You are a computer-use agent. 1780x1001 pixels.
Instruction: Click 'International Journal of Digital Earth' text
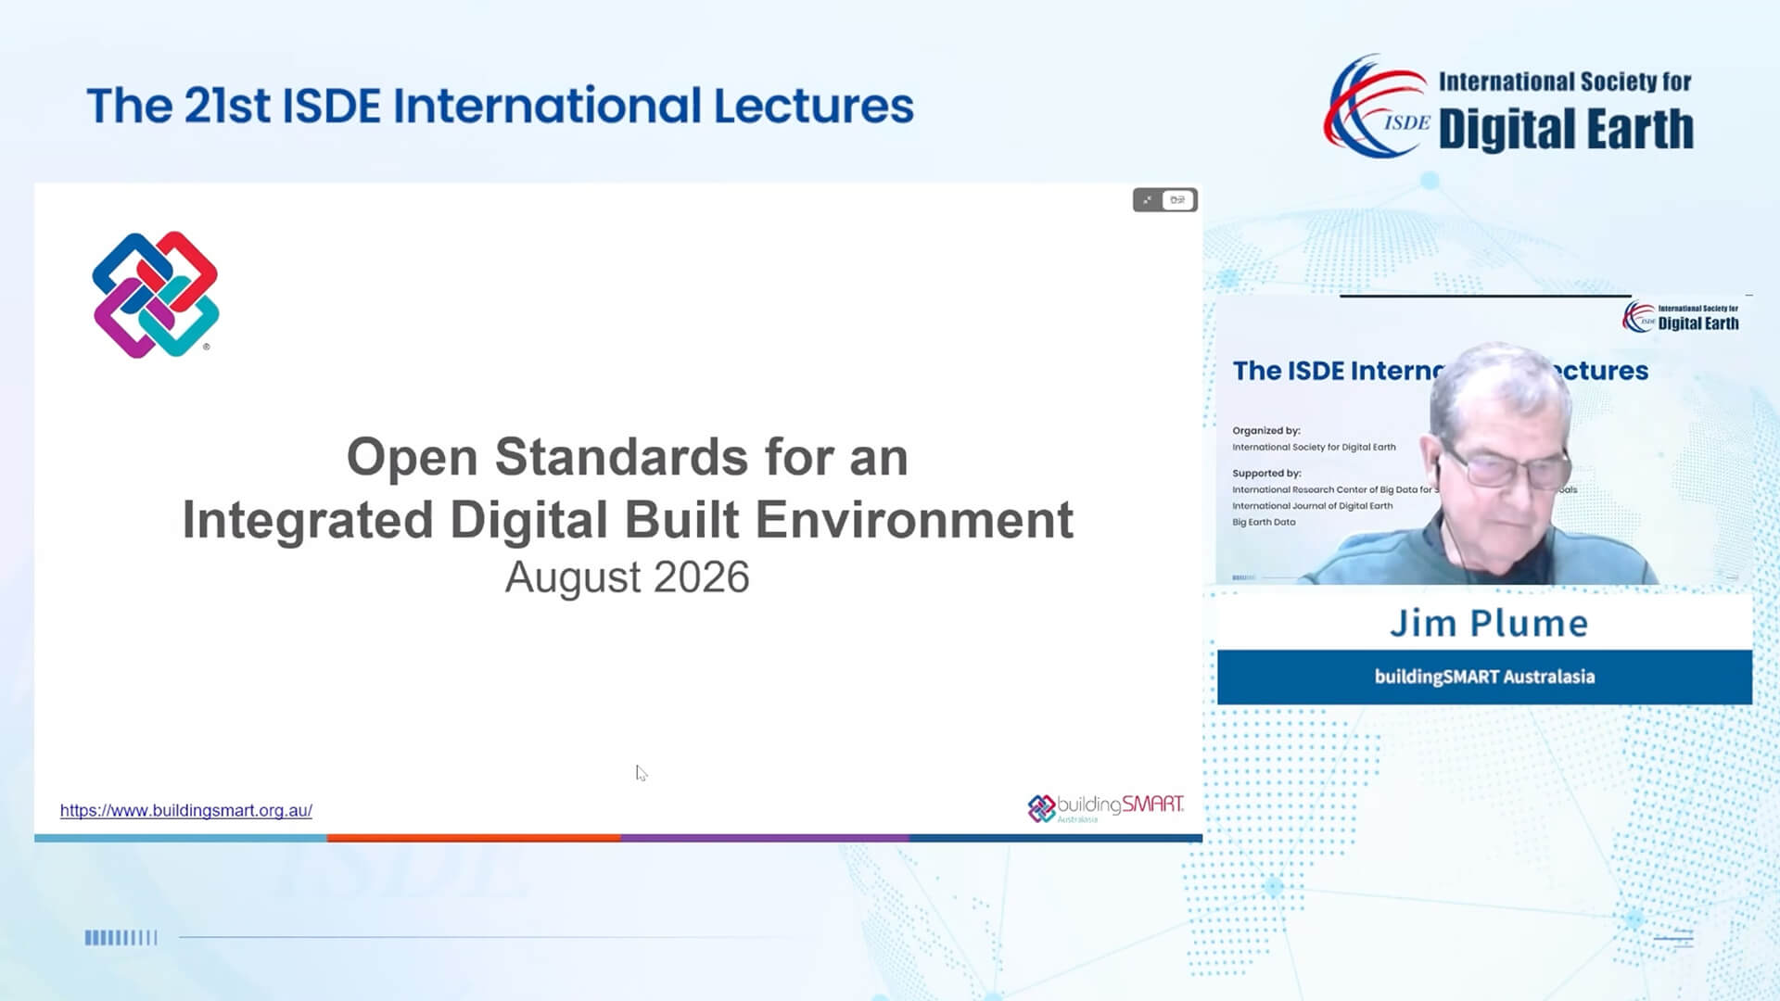tap(1312, 506)
